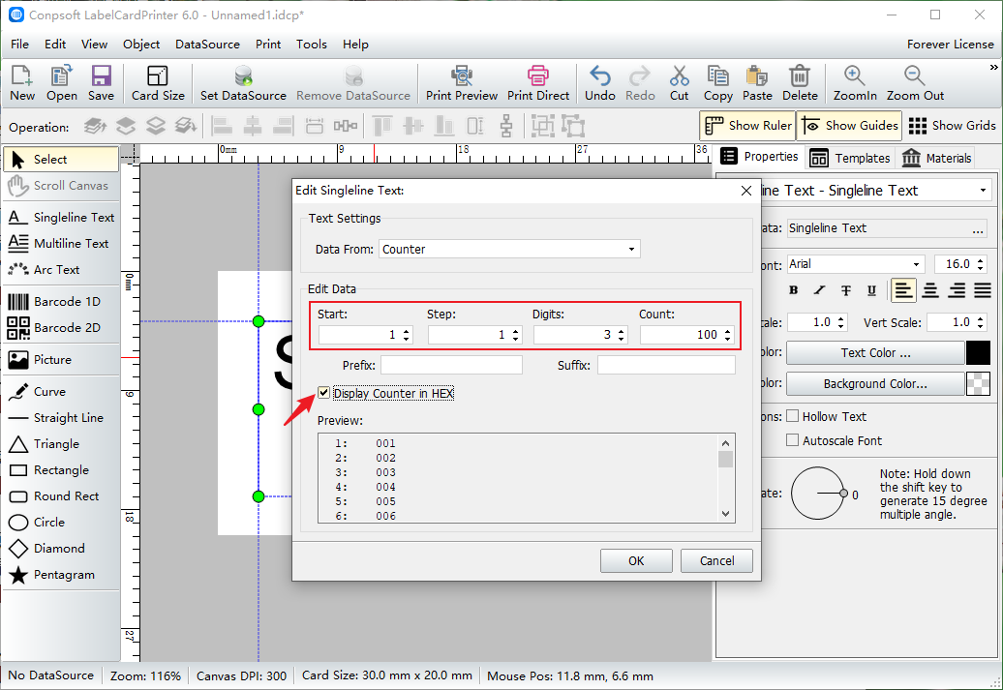
Task: Toggle italic text formatting
Action: 819,290
